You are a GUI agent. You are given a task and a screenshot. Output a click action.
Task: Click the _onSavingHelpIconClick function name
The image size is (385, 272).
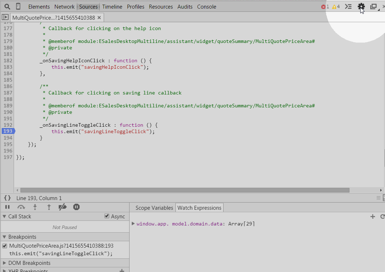click(72, 60)
